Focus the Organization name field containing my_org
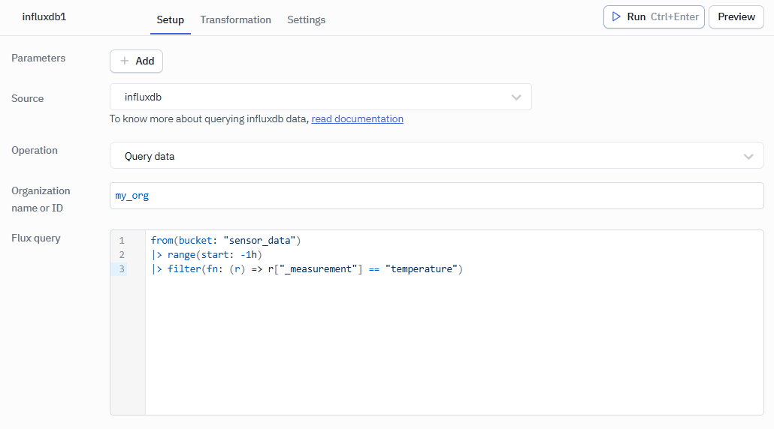The height and width of the screenshot is (429, 774). pos(436,196)
